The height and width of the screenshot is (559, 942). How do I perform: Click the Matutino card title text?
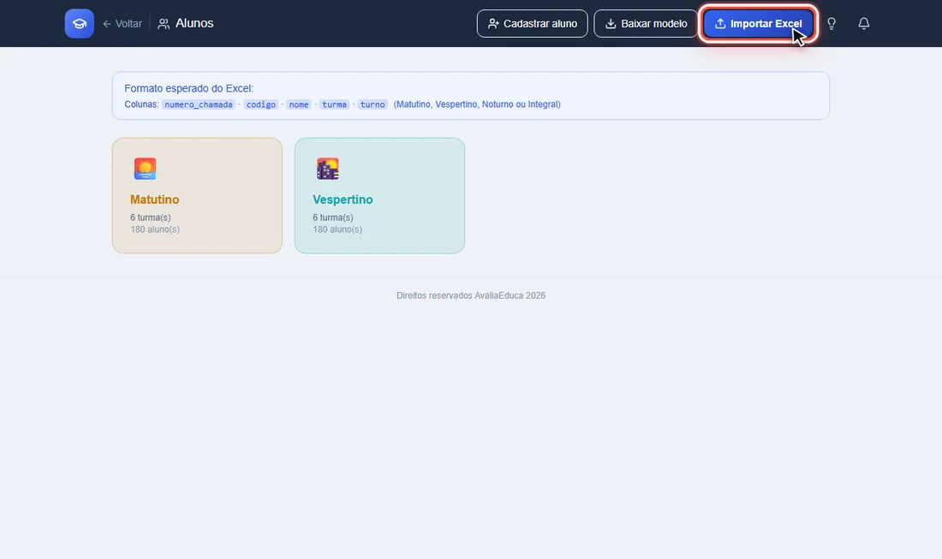pos(154,199)
